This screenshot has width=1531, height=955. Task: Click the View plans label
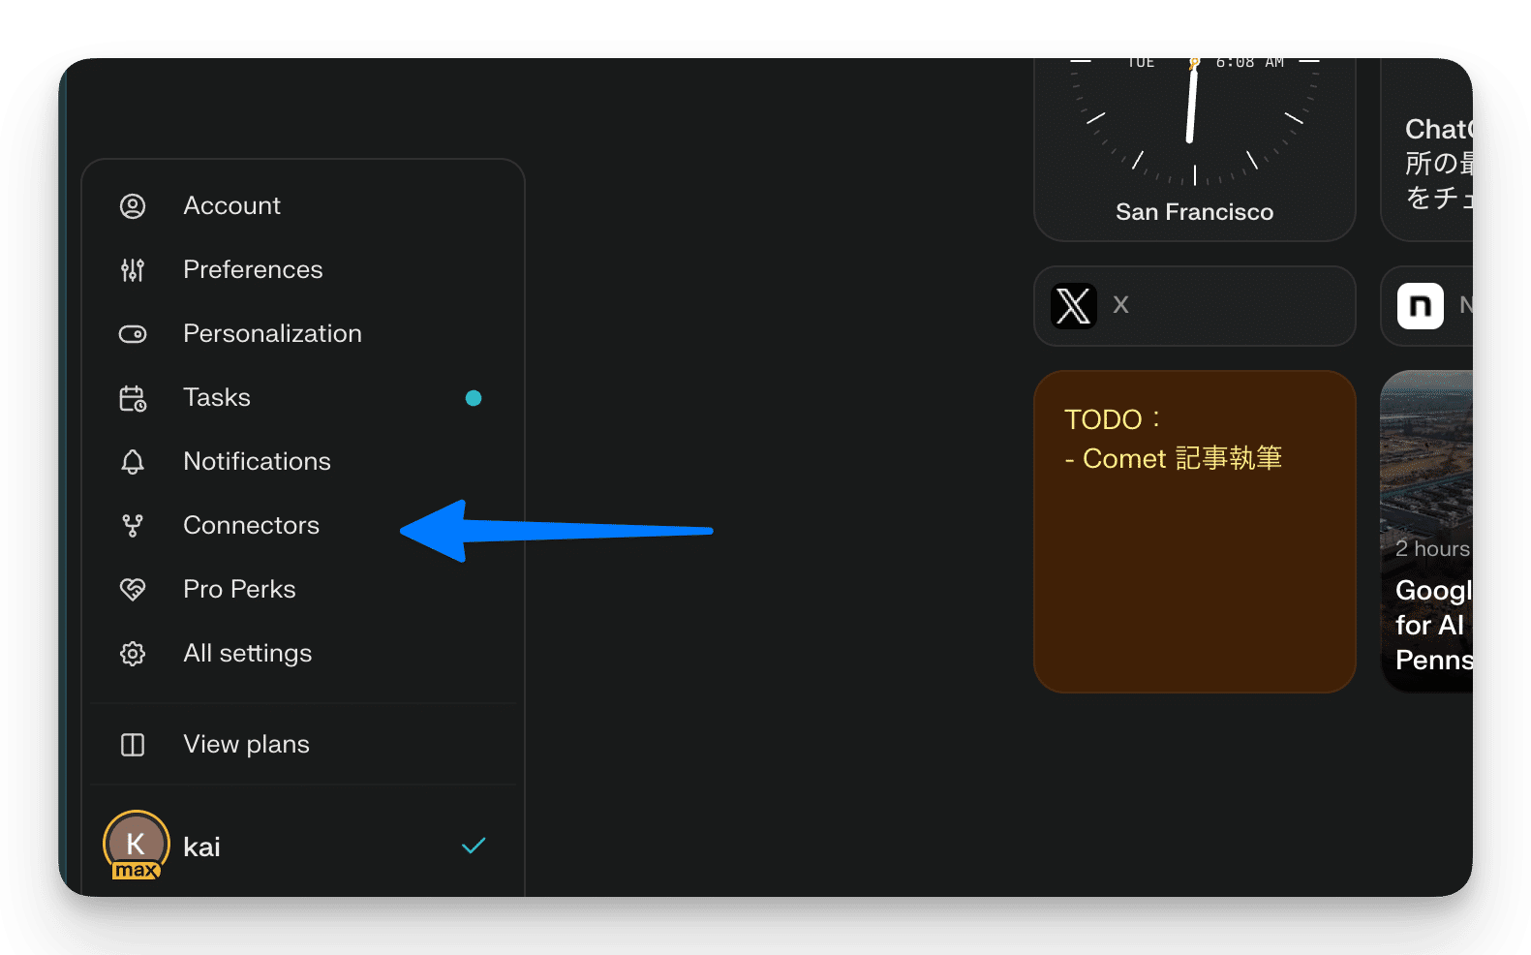coord(246,745)
